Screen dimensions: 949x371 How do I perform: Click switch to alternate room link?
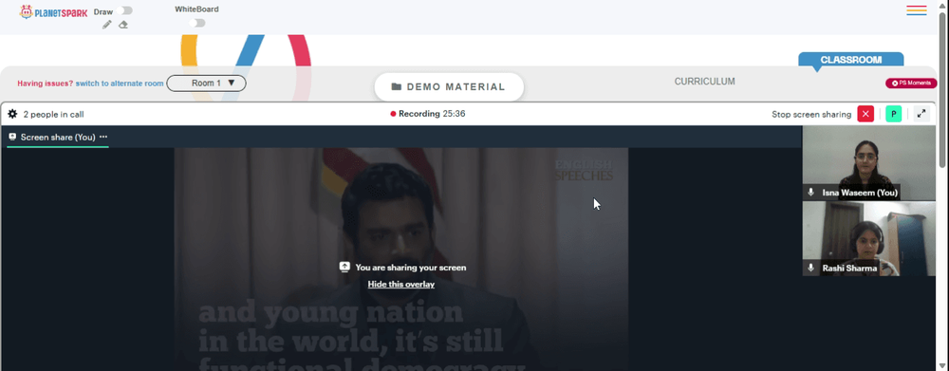point(120,83)
